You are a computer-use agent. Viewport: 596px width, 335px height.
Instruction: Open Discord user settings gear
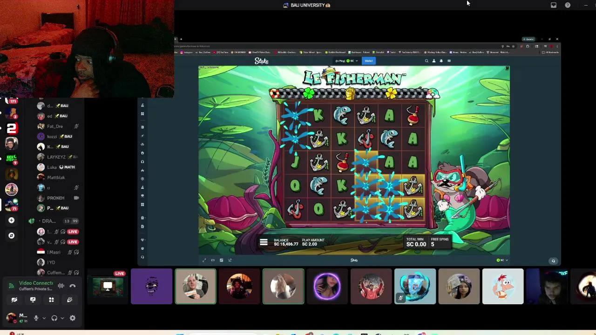[73, 318]
